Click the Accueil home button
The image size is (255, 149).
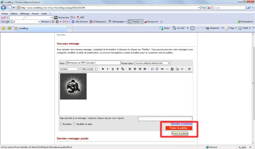coord(178,28)
